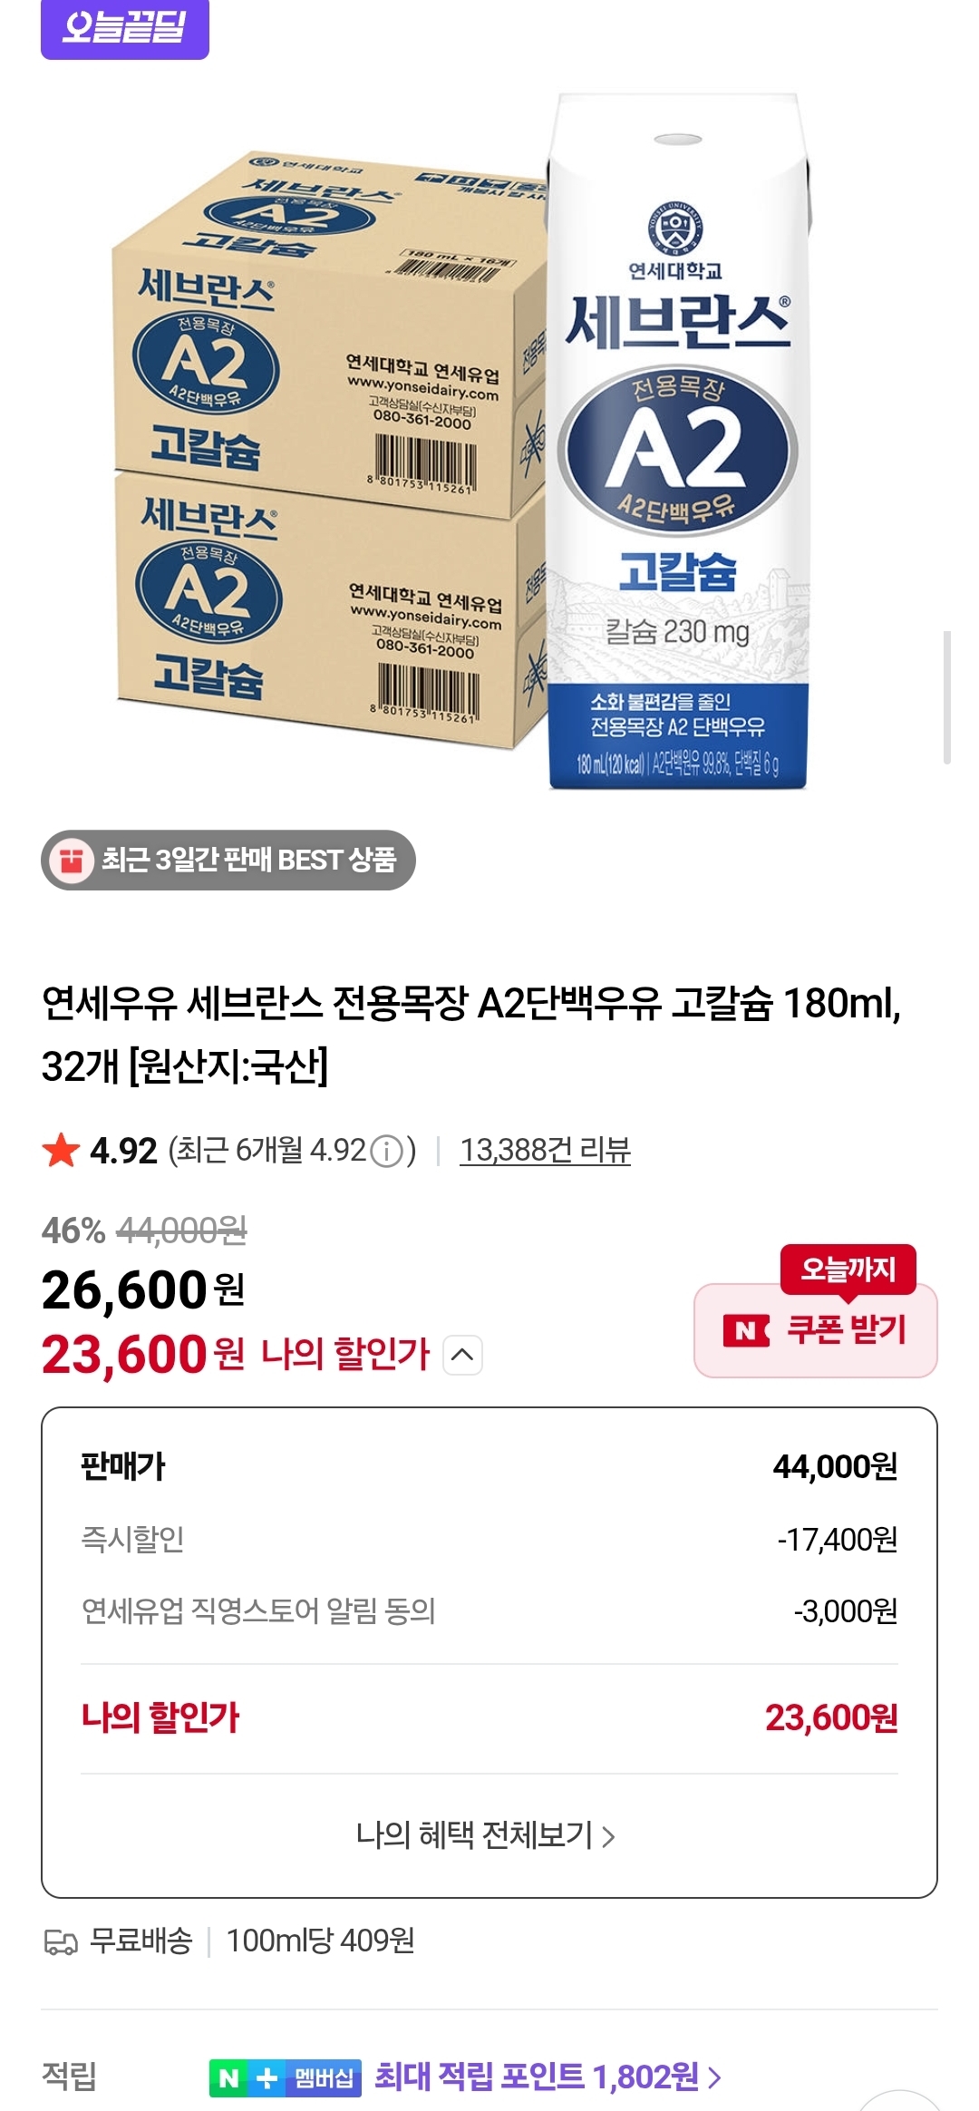Tap the 무료배송 shipping label
Screen dimensions: 979x2111
pyautogui.click(x=141, y=1941)
